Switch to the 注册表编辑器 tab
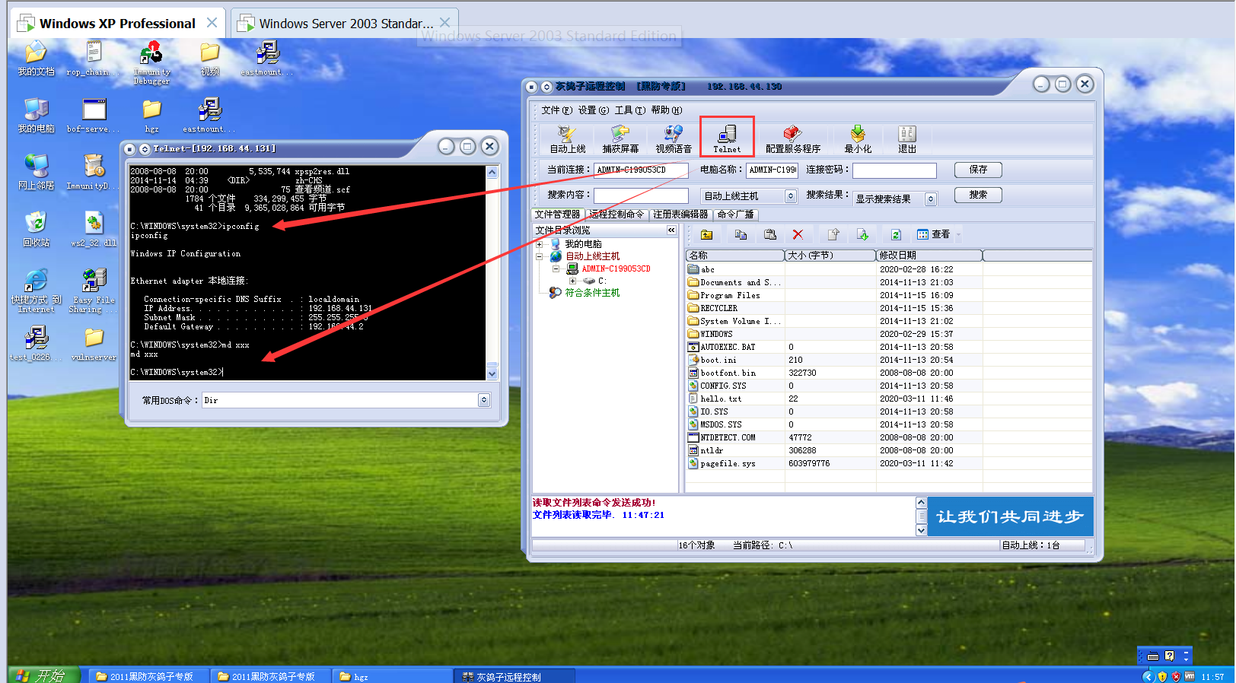 coord(680,214)
